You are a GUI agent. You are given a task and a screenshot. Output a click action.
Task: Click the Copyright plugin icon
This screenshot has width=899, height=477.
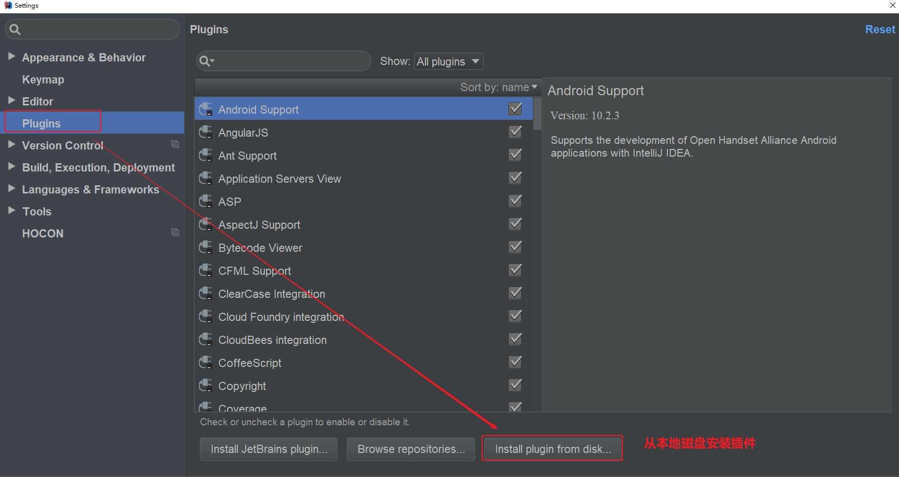pyautogui.click(x=206, y=385)
